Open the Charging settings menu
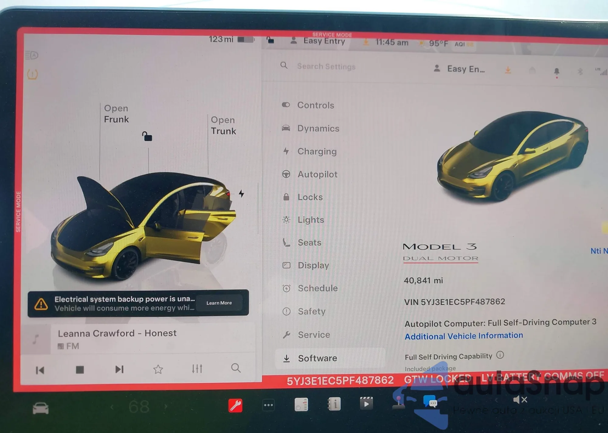The width and height of the screenshot is (608, 433). click(317, 151)
